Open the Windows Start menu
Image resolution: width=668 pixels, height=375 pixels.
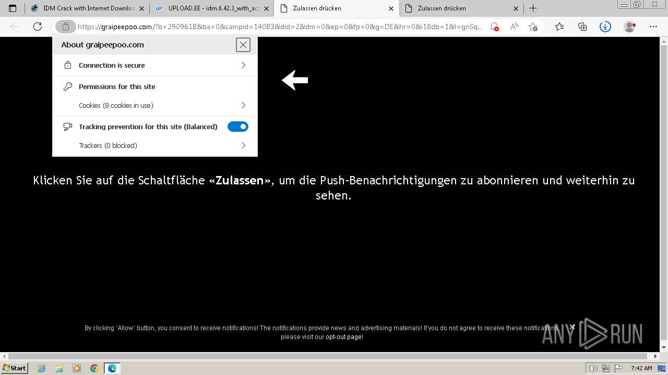tap(14, 368)
